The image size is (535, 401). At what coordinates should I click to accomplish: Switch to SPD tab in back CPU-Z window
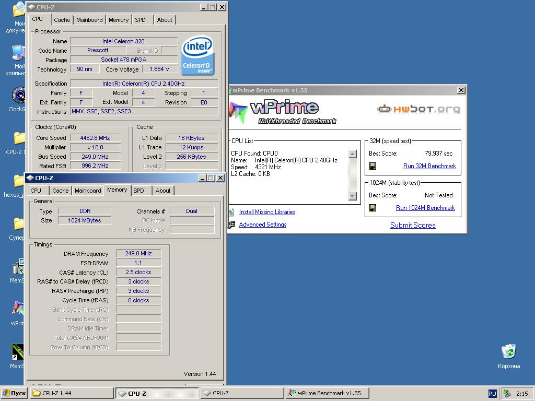[140, 20]
